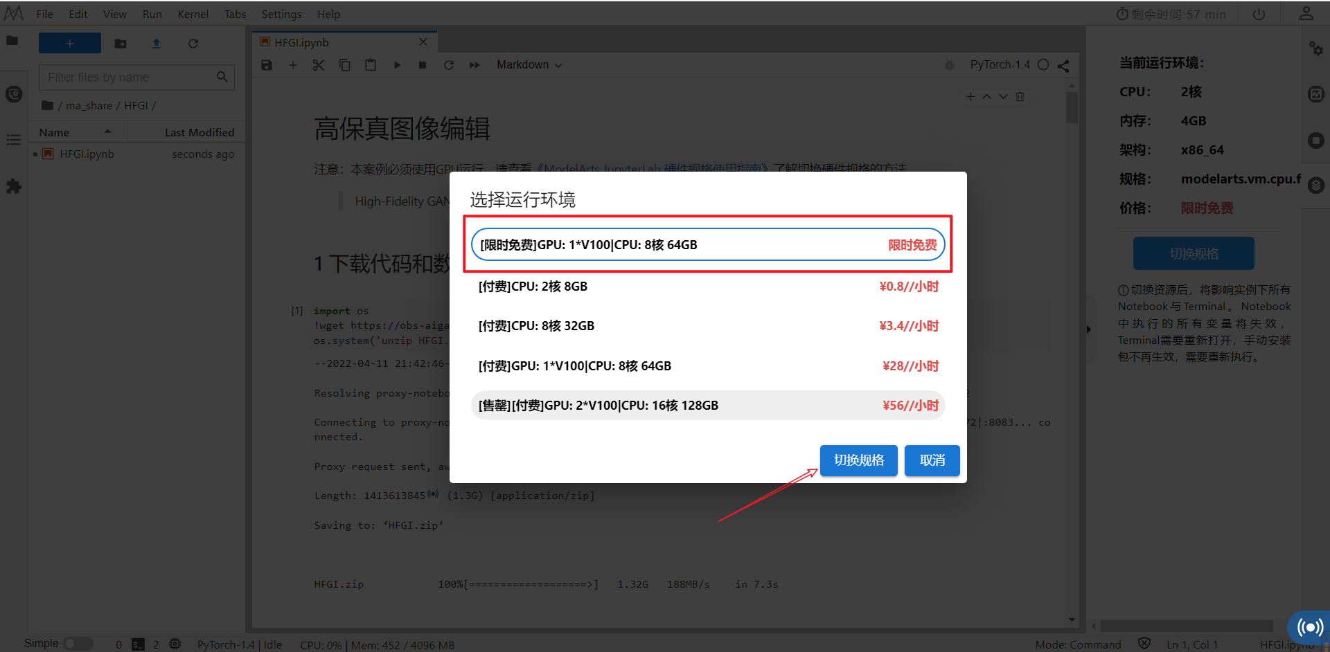Open the table of contents sidebar
The height and width of the screenshot is (652, 1330).
[13, 140]
